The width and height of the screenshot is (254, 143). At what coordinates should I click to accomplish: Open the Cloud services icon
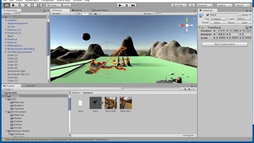[x=191, y=5]
